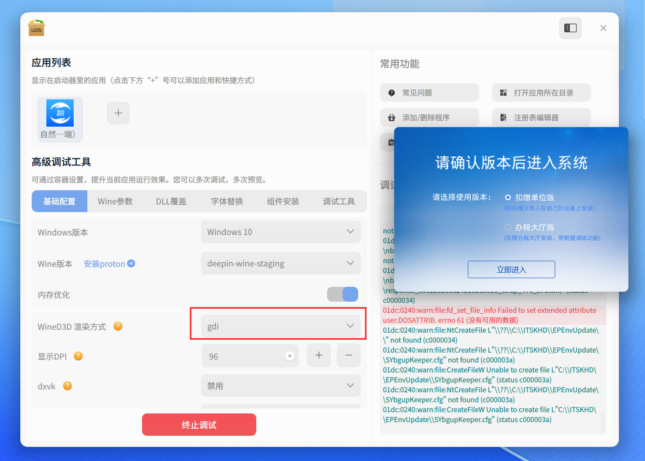Screen dimensions: 645x461
Task: Toggle the 内存优化 switch off
Action: coord(342,294)
